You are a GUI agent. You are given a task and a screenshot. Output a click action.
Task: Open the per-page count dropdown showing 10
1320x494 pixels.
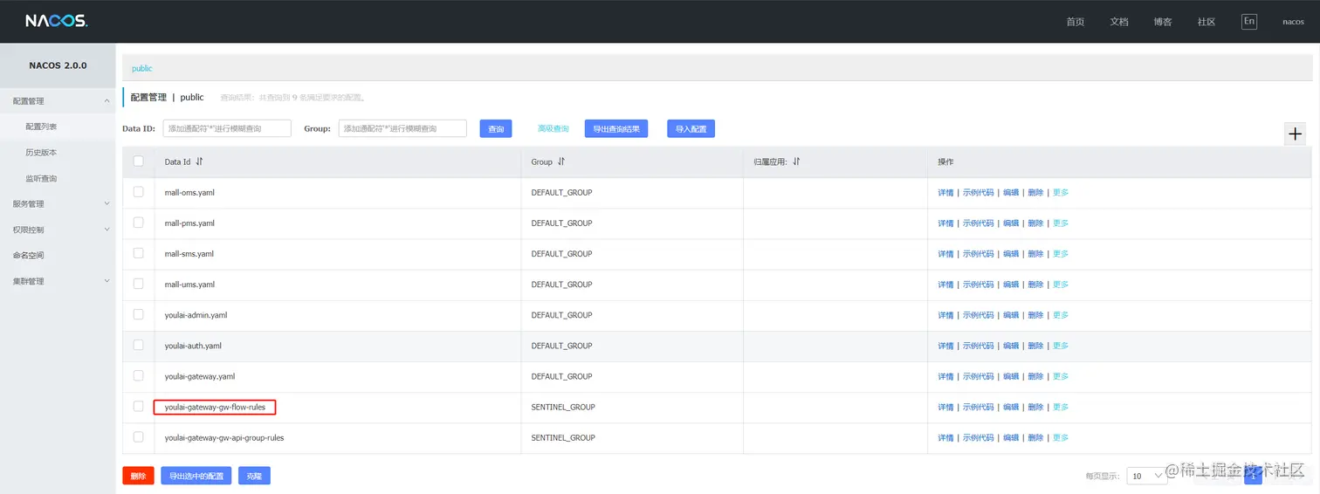(1147, 476)
